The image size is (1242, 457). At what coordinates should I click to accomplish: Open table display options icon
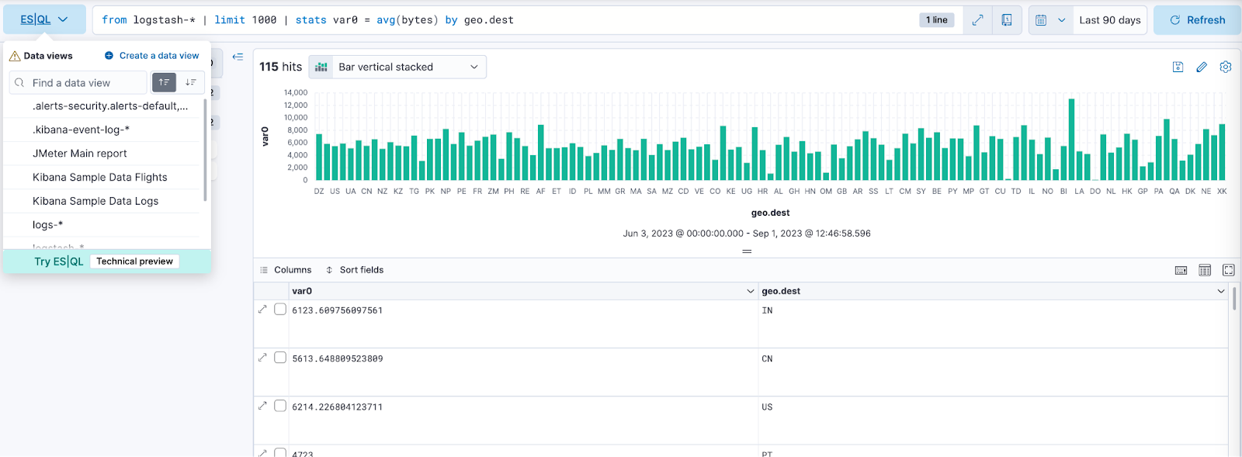point(1205,270)
